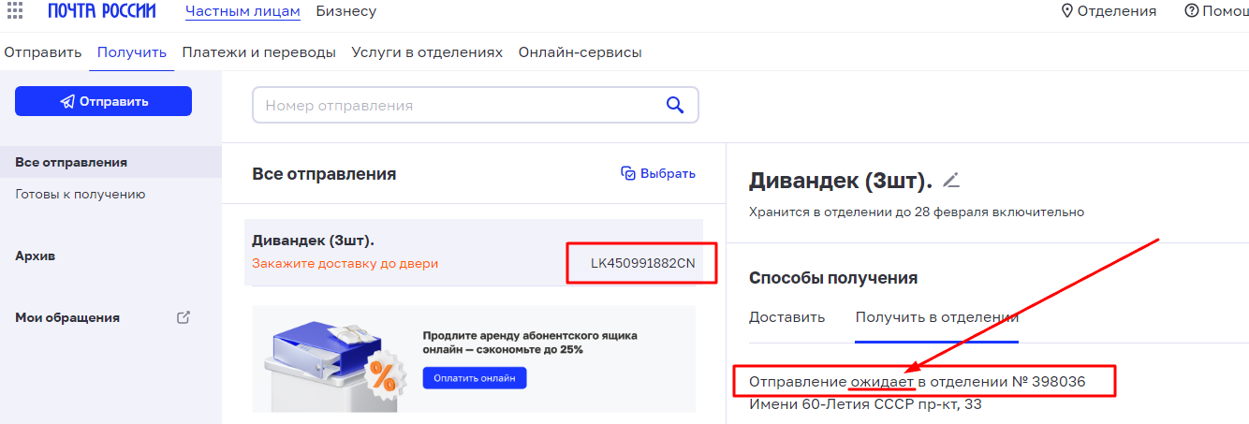Open the Онлайн-сервисы menu

580,52
